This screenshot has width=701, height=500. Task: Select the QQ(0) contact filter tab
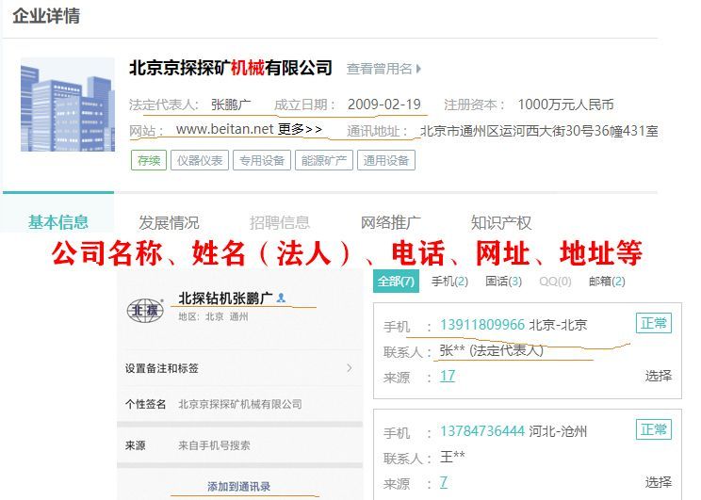tap(555, 281)
